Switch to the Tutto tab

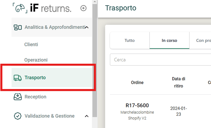[130, 41]
